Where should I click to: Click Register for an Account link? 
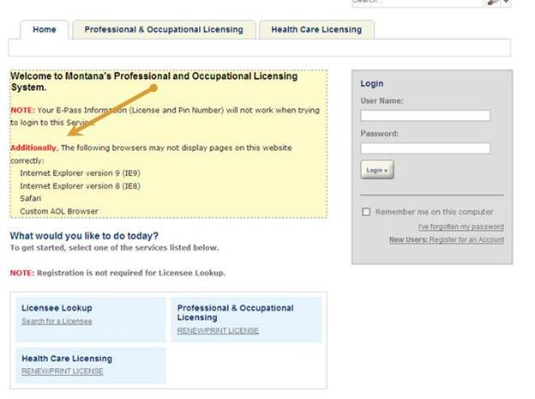pos(467,239)
